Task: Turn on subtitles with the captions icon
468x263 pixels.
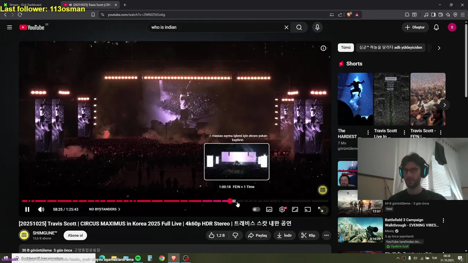Action: point(269,209)
